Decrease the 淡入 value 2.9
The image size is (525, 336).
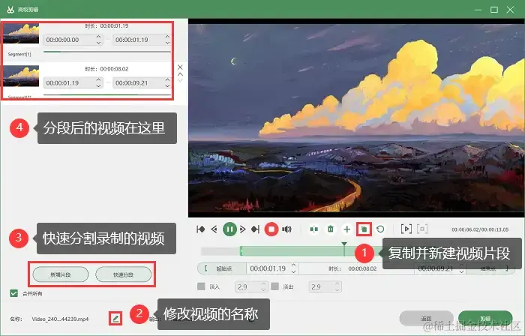pos(263,289)
